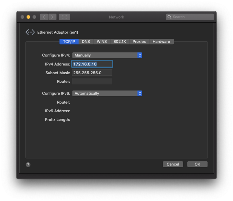Switch to the WINS tab
This screenshot has height=201, width=233.
[102, 41]
